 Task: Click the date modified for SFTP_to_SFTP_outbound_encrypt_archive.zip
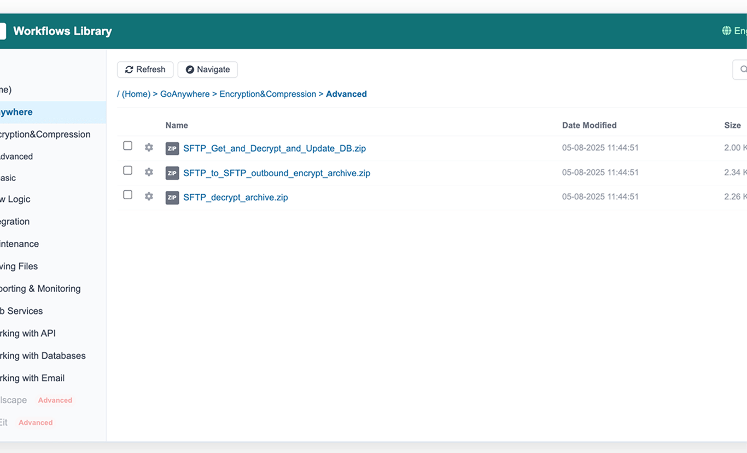600,172
